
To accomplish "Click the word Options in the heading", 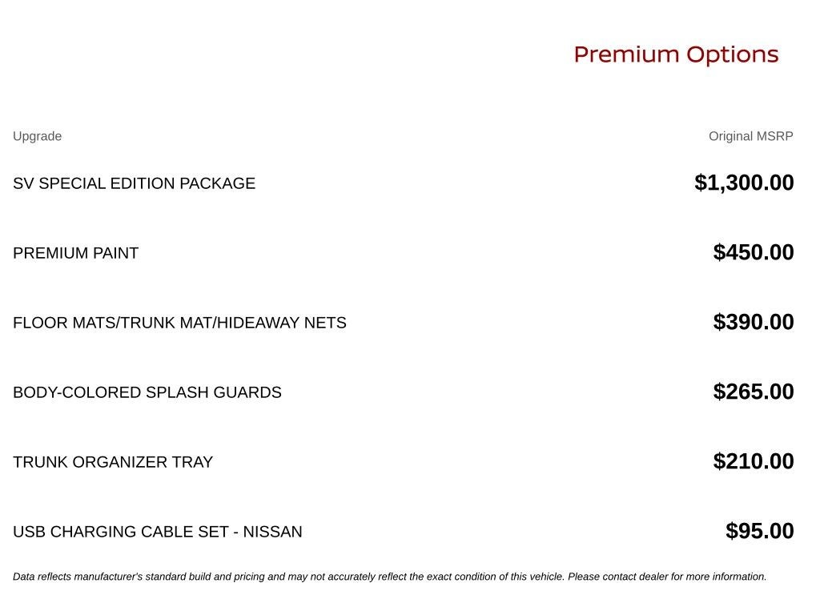I will 733,55.
